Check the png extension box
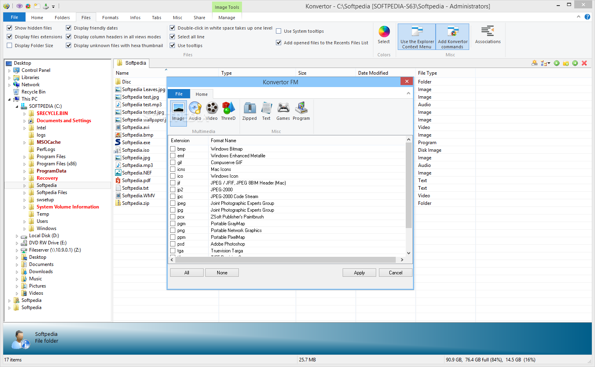Viewport: 595px width, 367px height. click(173, 230)
